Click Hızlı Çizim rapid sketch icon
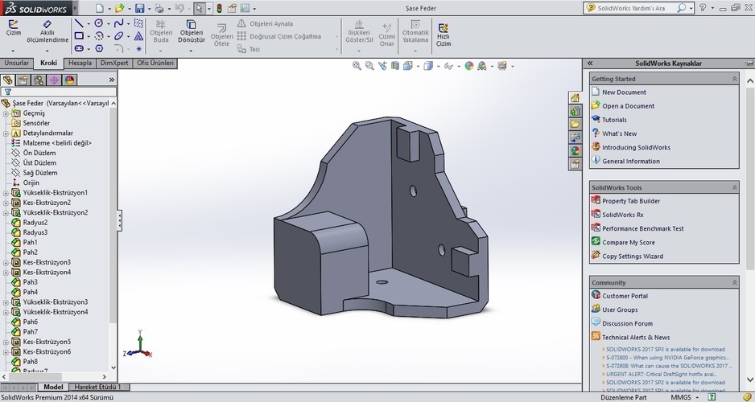The width and height of the screenshot is (755, 402). pyautogui.click(x=444, y=35)
